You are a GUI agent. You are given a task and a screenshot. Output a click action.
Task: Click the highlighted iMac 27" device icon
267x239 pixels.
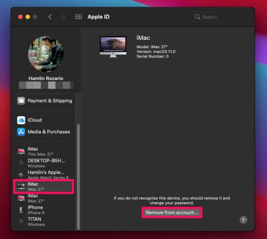[21, 186]
